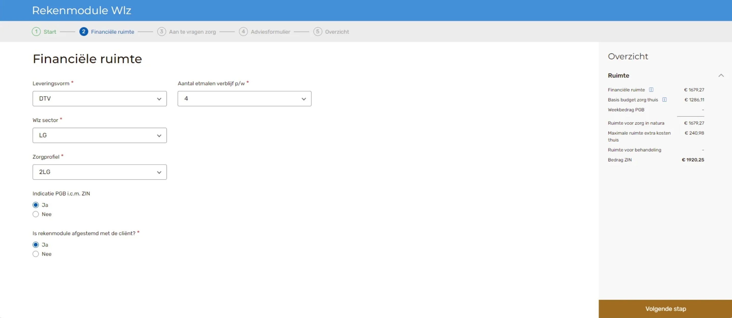Select Ja for Indicatie PGB i.c.m. ZIN
The width and height of the screenshot is (732, 318).
click(35, 205)
